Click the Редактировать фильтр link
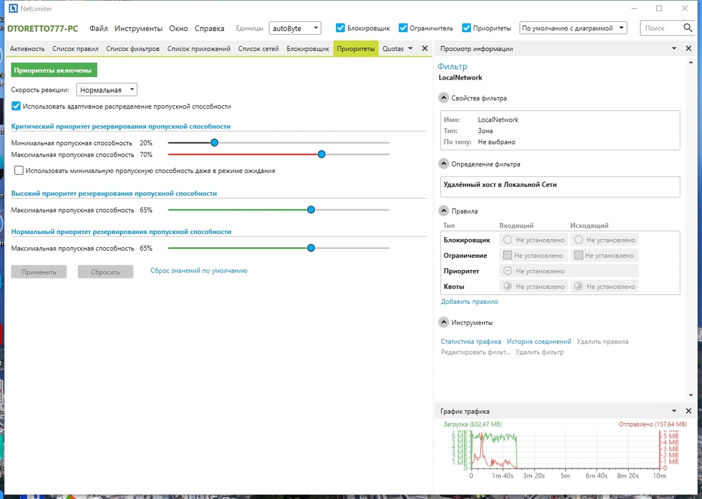 [x=476, y=352]
